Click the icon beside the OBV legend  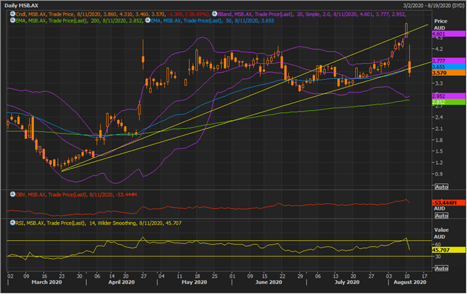click(x=13, y=194)
